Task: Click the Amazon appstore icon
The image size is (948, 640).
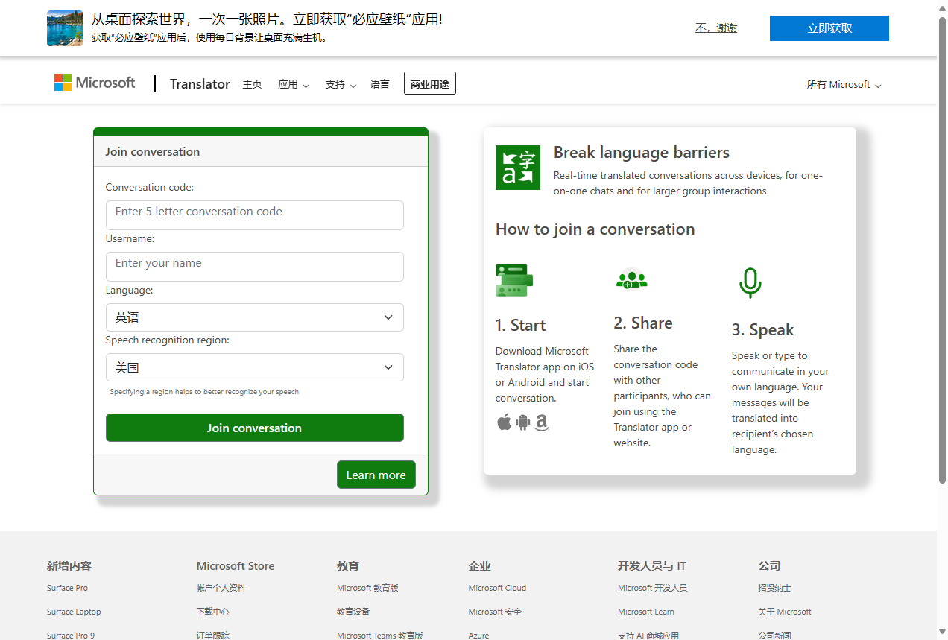Action: 541,422
